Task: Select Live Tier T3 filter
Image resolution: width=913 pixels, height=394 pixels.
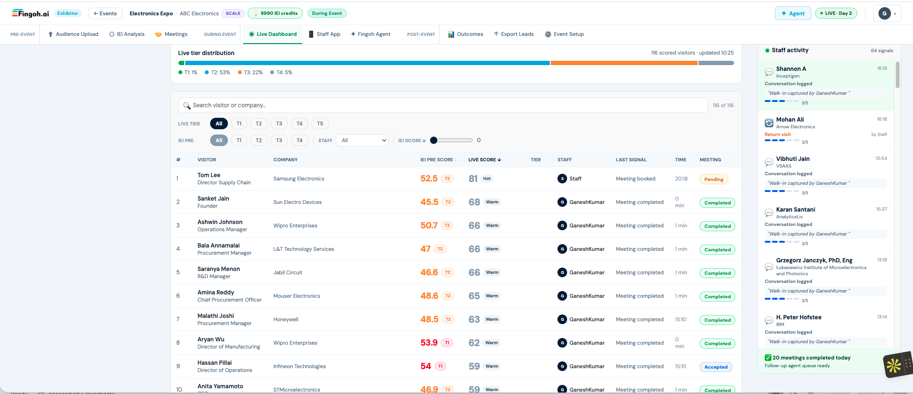Action: tap(279, 124)
